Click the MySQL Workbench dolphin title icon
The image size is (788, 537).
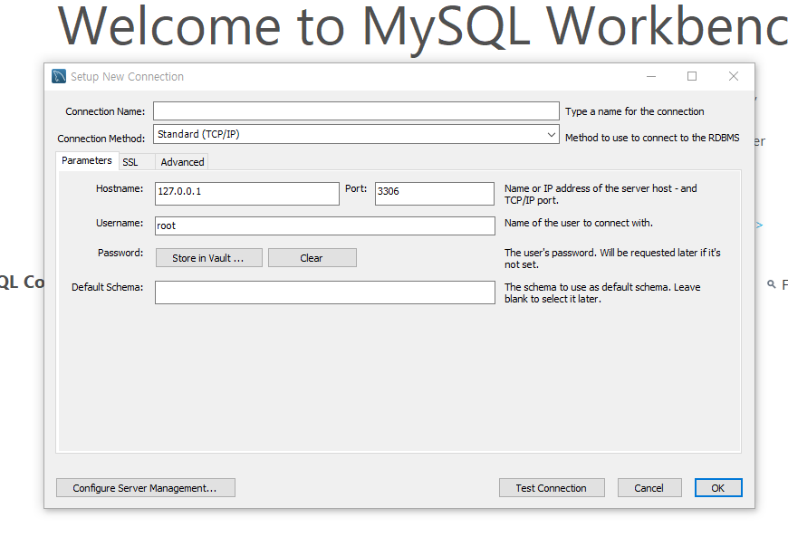59,76
